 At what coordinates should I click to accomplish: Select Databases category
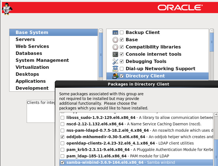pyautogui.click(x=53, y=53)
